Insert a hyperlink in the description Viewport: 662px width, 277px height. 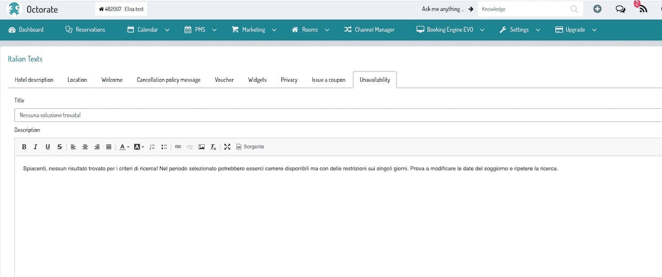click(x=178, y=147)
